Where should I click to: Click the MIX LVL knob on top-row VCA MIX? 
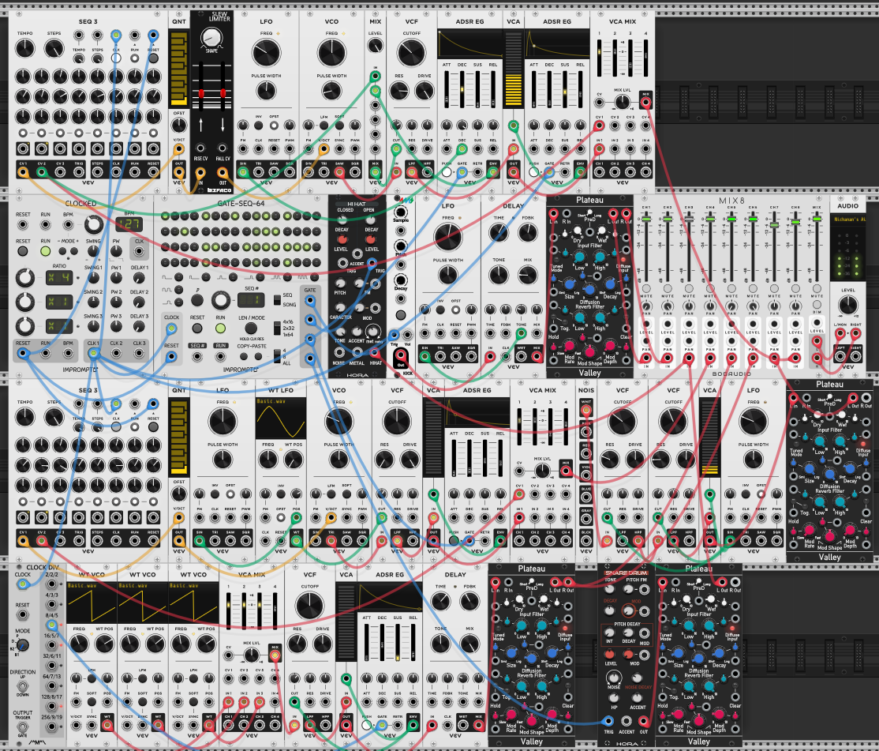623,102
